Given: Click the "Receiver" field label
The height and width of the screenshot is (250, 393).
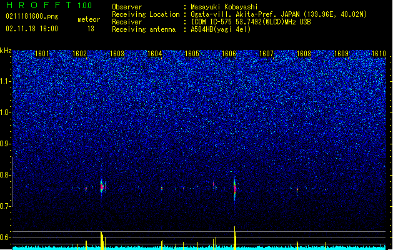Looking at the screenshot, I should tap(127, 22).
